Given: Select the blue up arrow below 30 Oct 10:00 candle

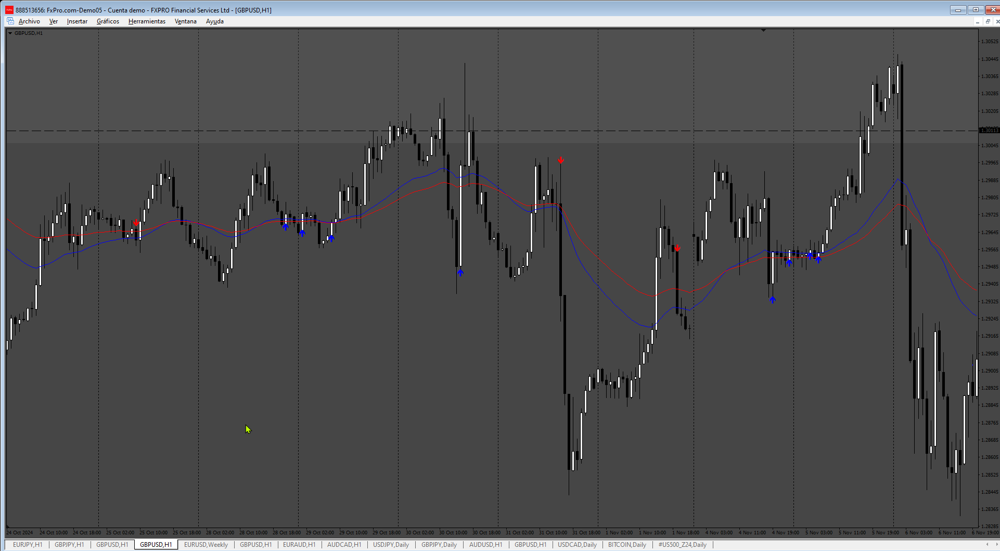Looking at the screenshot, I should 460,272.
